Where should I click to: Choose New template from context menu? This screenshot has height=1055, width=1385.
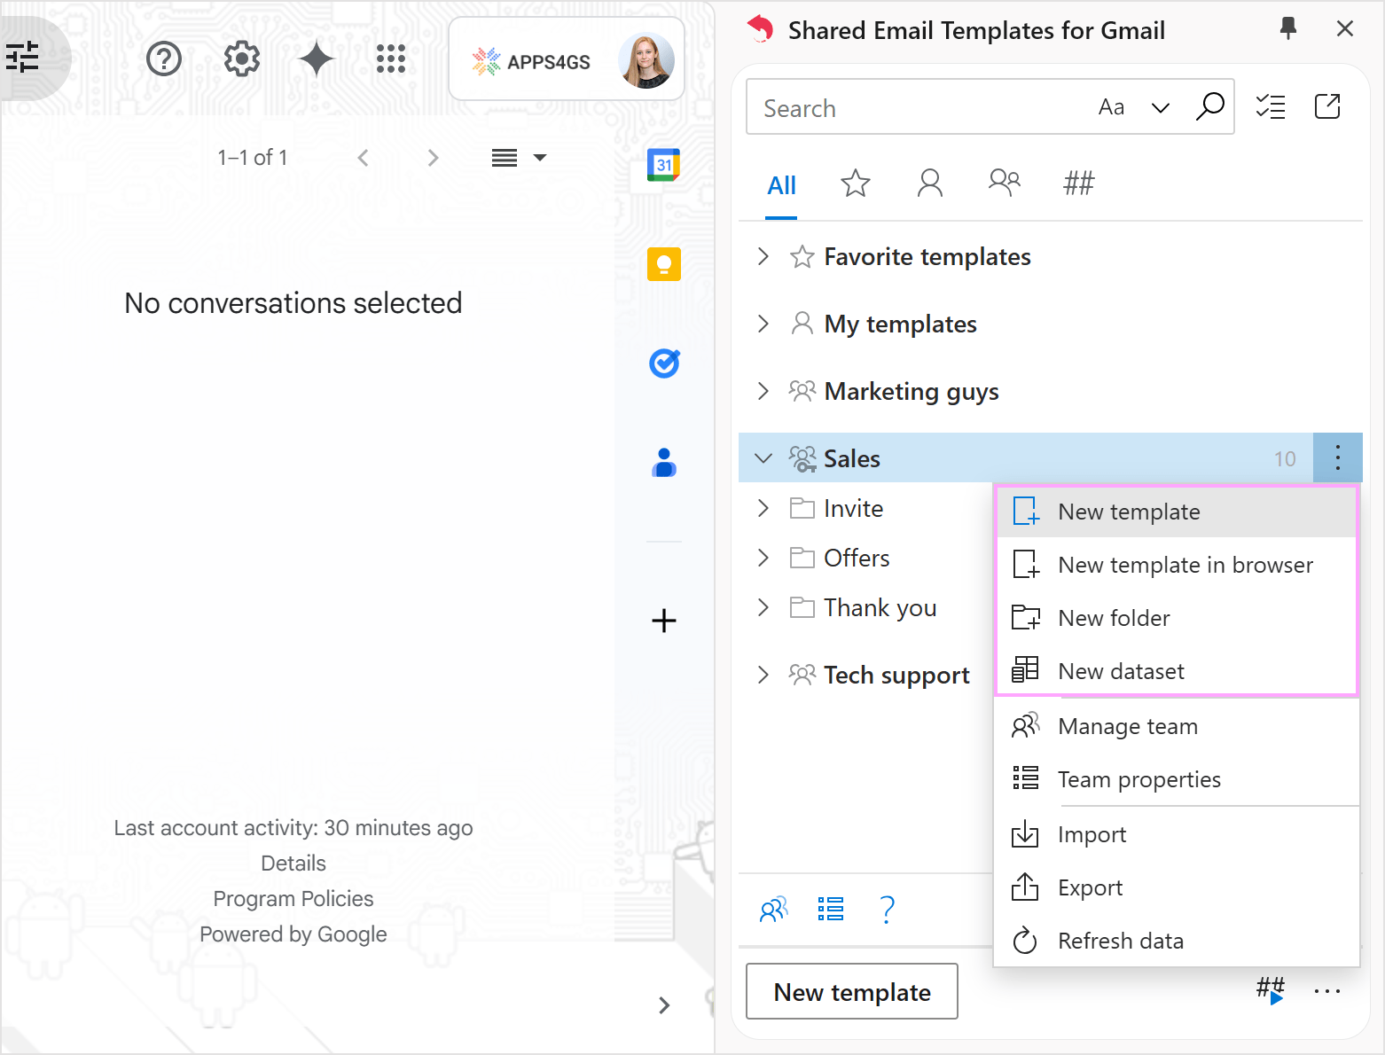tap(1178, 512)
